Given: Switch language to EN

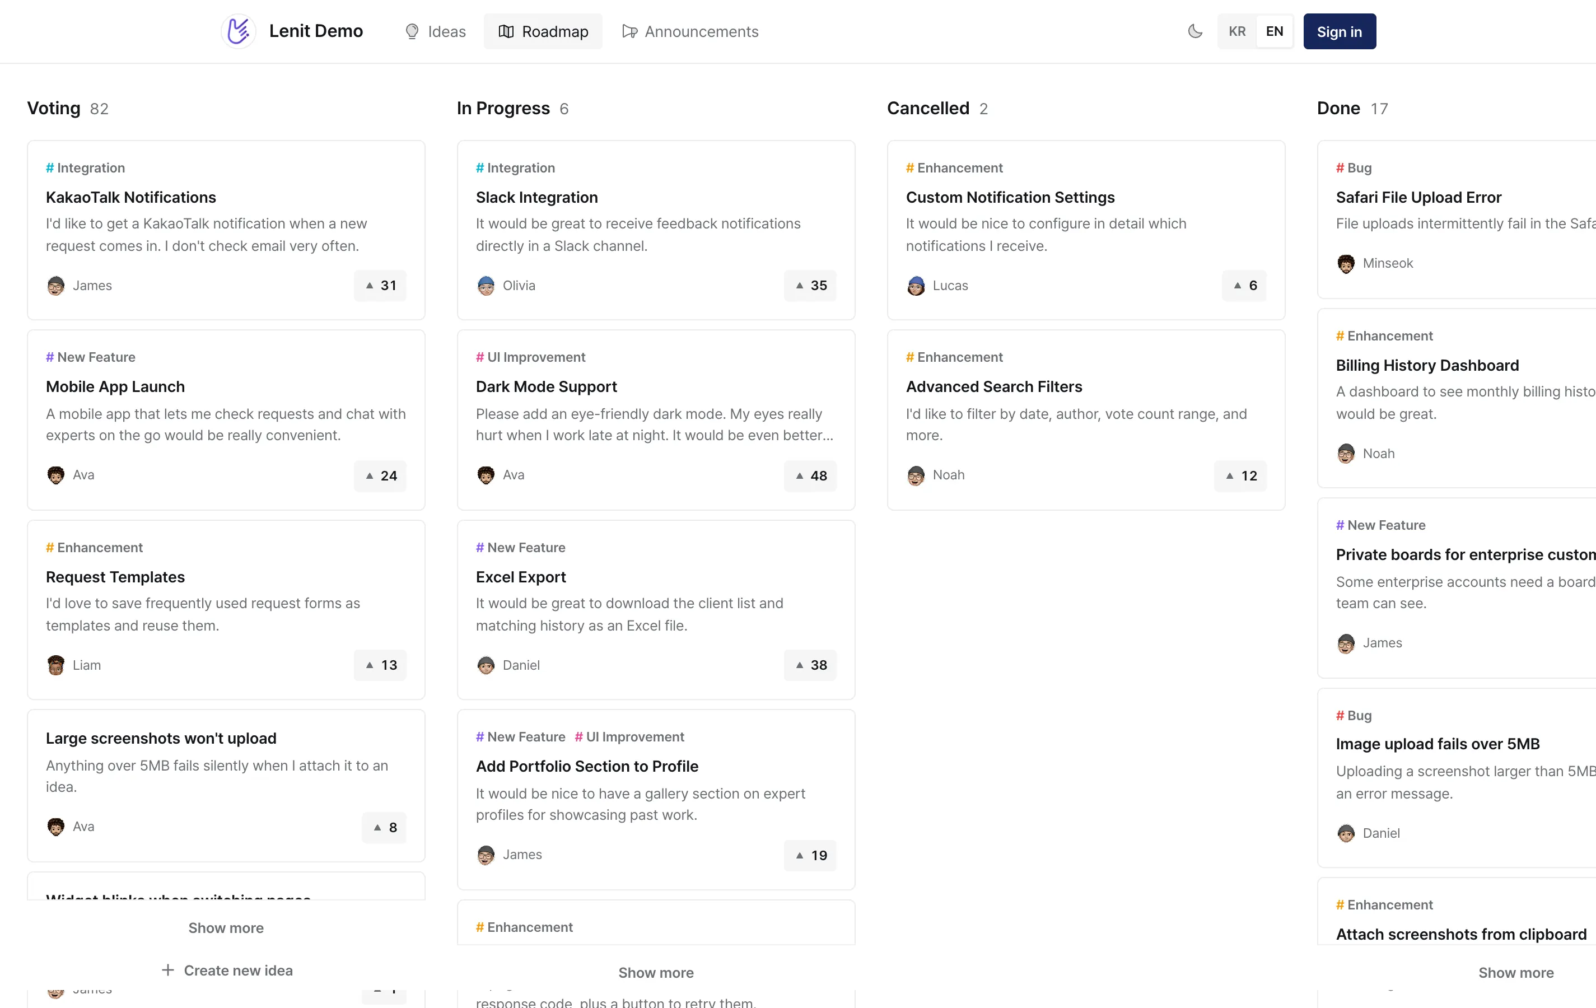Looking at the screenshot, I should click(1274, 31).
